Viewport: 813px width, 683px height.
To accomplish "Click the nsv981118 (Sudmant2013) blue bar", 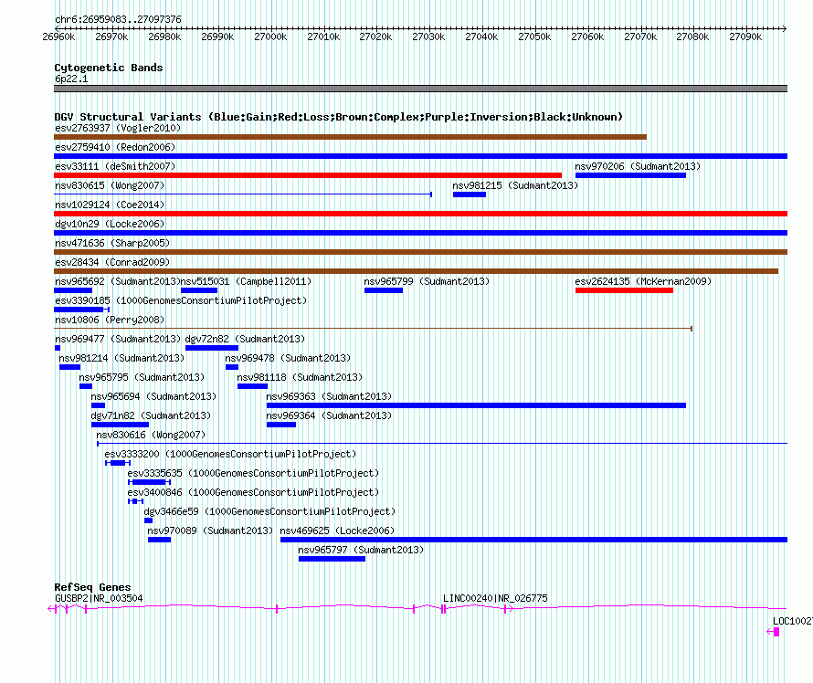I will [x=252, y=386].
